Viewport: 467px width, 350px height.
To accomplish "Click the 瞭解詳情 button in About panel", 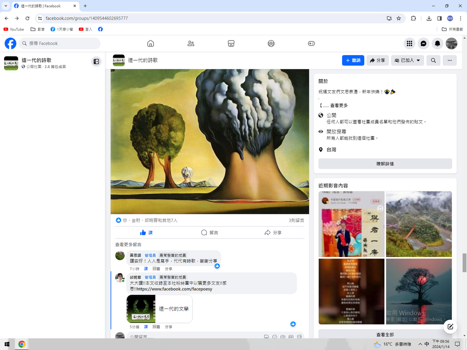I will [x=385, y=164].
